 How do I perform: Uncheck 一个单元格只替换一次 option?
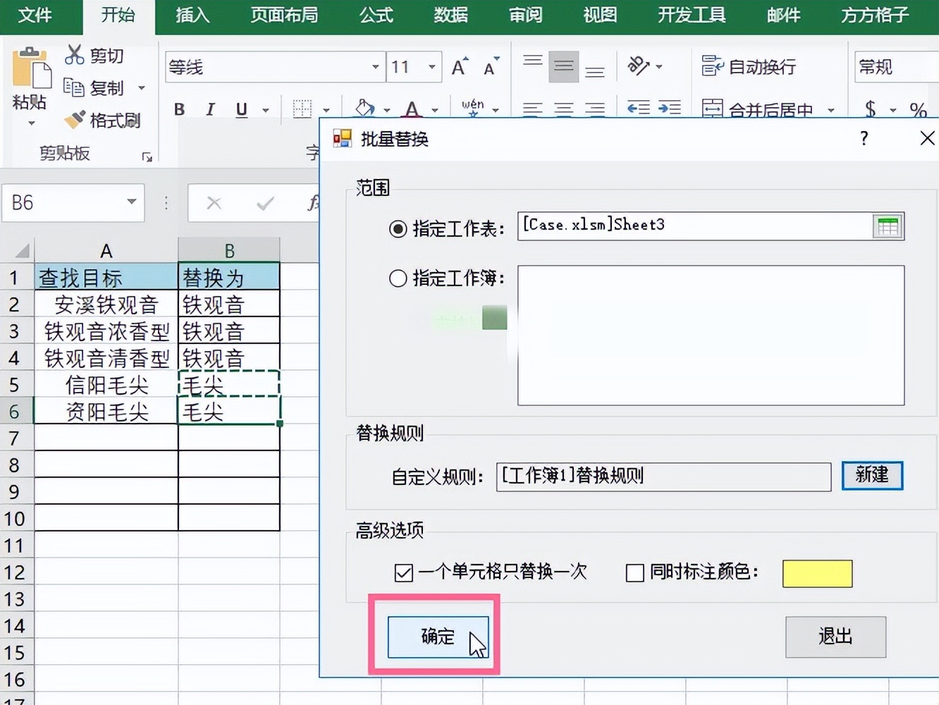(403, 573)
